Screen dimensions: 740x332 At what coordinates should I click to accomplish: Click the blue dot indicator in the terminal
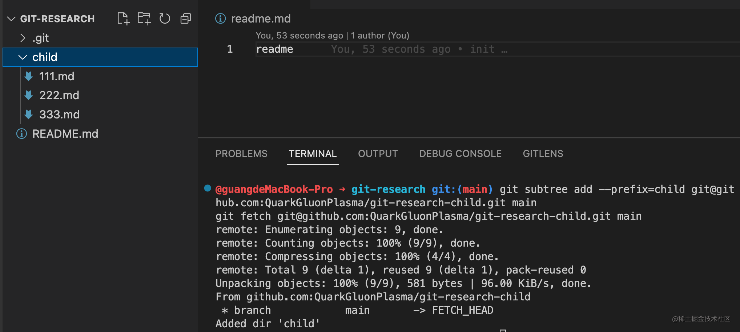pos(208,188)
